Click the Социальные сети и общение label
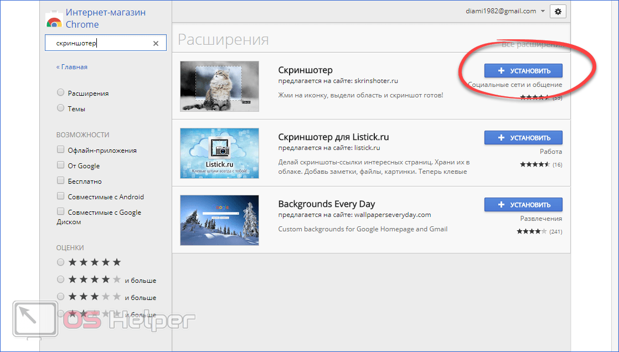The image size is (619, 352). (x=515, y=85)
